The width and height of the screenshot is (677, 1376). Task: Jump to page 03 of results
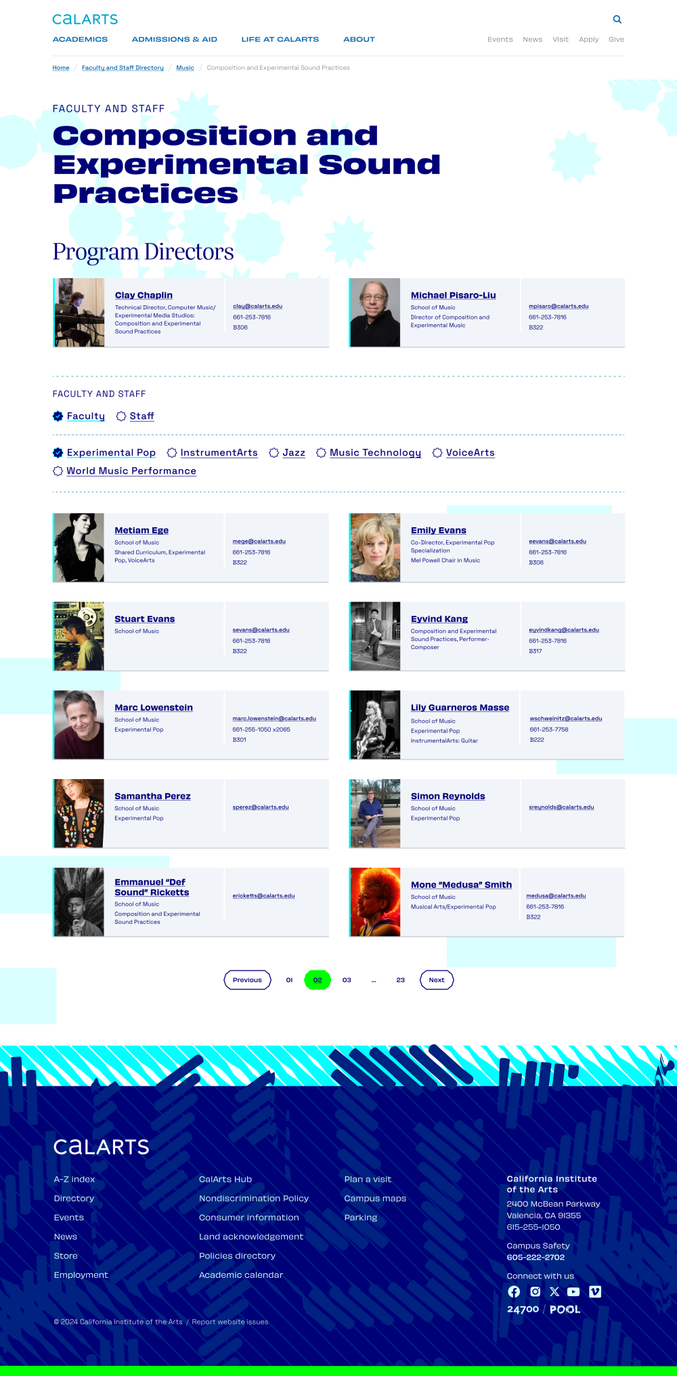pos(347,980)
